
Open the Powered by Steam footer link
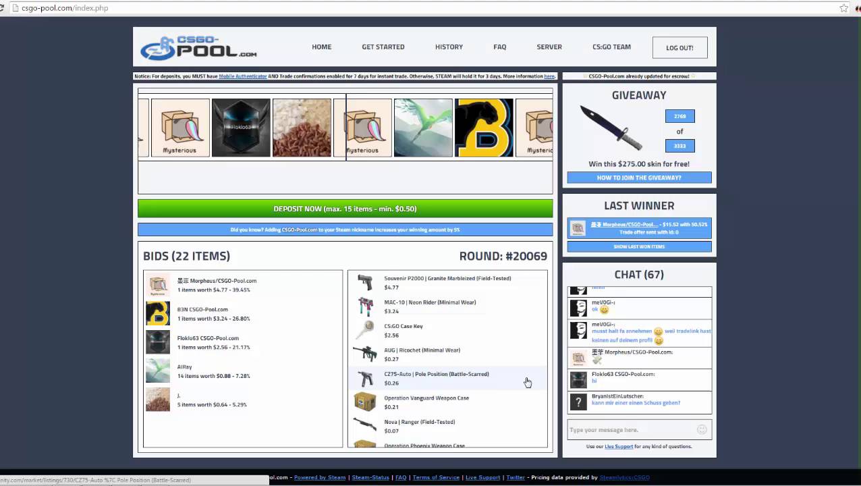tap(320, 477)
